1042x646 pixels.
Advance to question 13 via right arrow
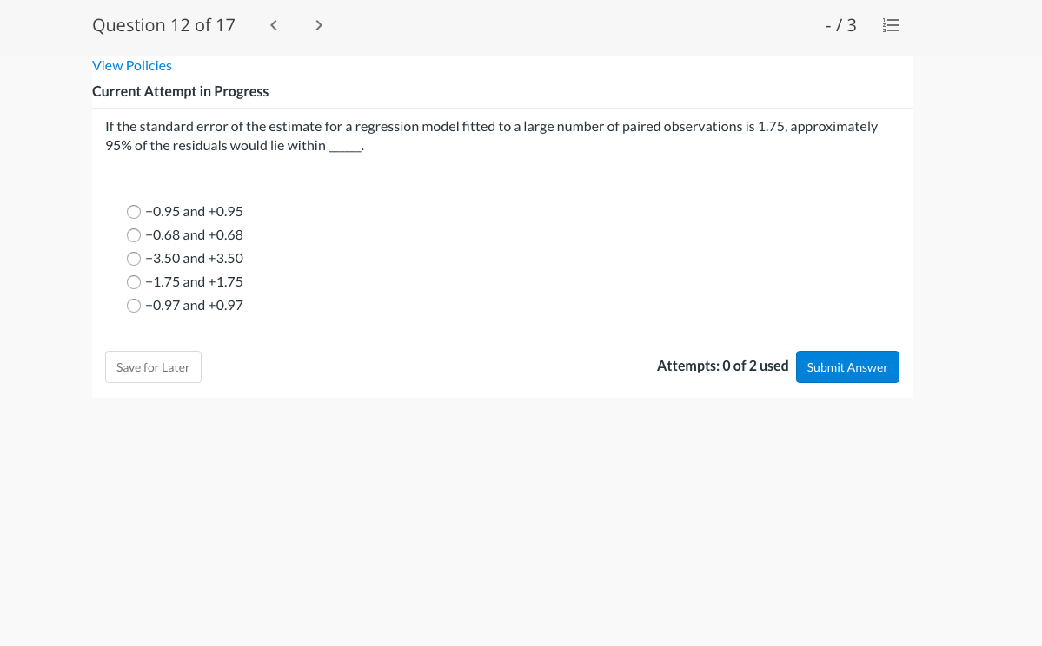click(x=318, y=25)
